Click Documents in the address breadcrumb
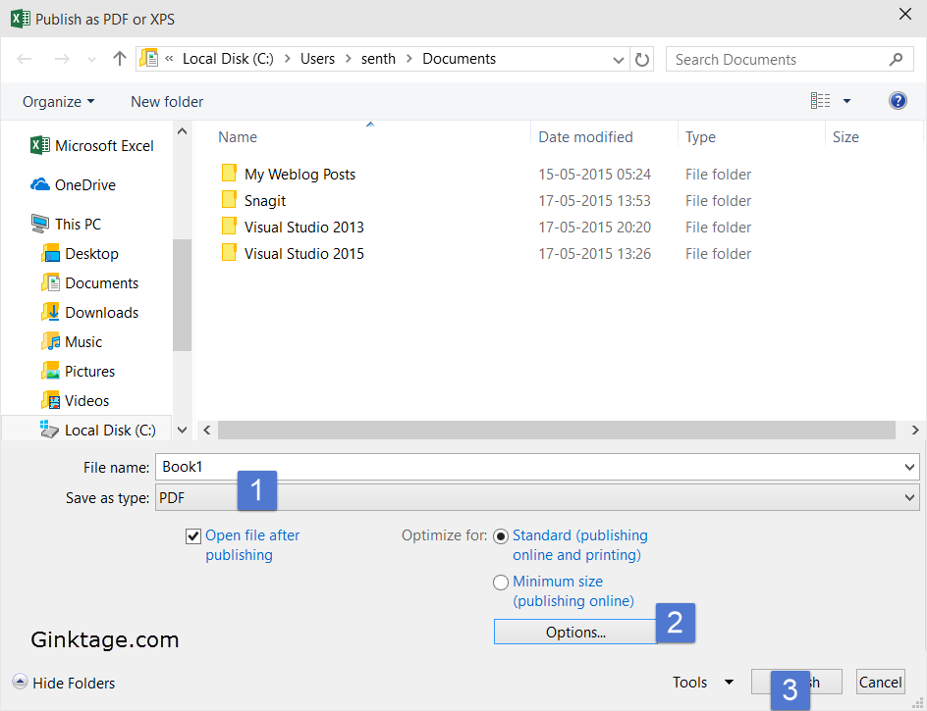Image resolution: width=927 pixels, height=711 pixels. (458, 59)
